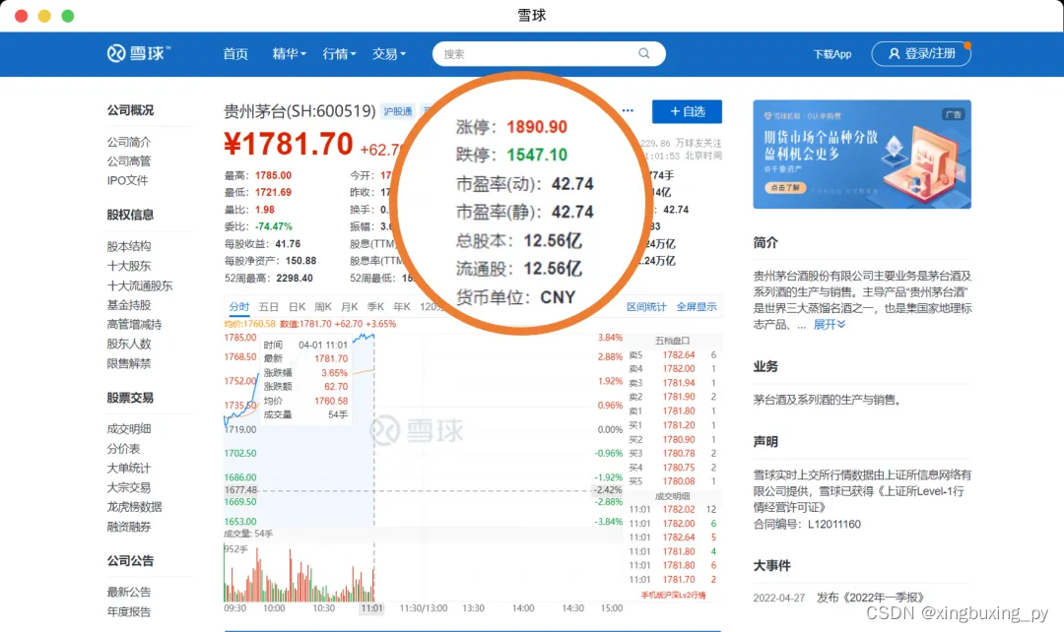1064x632 pixels.
Task: Select the 日K chart tab
Action: (x=298, y=306)
